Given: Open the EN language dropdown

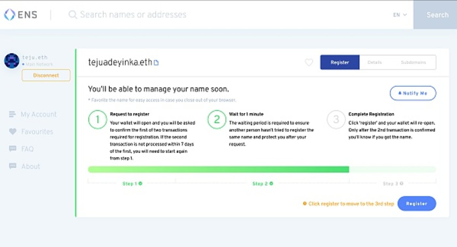Looking at the screenshot, I should 400,15.
